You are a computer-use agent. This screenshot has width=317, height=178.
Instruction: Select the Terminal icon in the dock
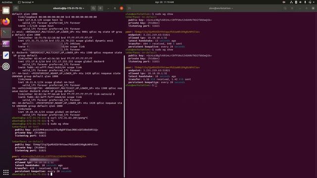pos(6,33)
